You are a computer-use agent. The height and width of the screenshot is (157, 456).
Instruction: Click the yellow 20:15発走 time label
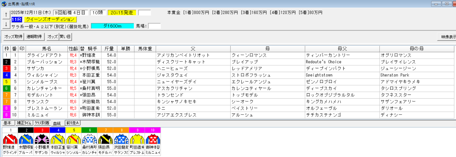122,13
